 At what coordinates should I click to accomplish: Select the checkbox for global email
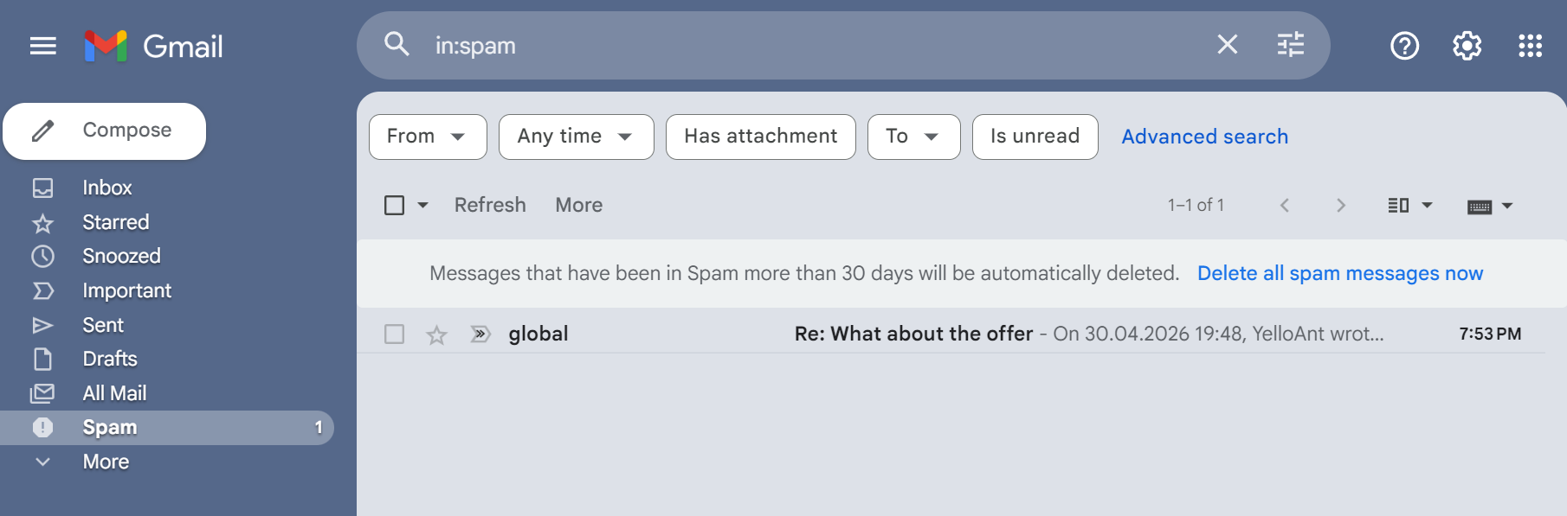pyautogui.click(x=394, y=334)
